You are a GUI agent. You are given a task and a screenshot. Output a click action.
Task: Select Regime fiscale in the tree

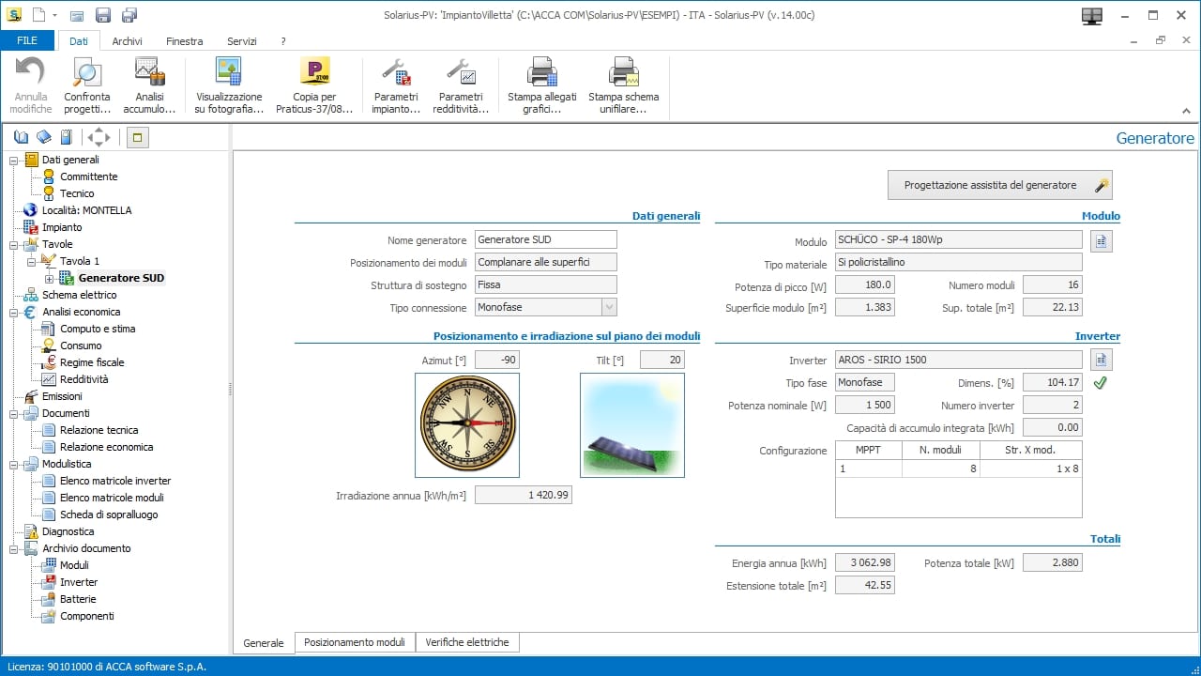pyautogui.click(x=92, y=362)
